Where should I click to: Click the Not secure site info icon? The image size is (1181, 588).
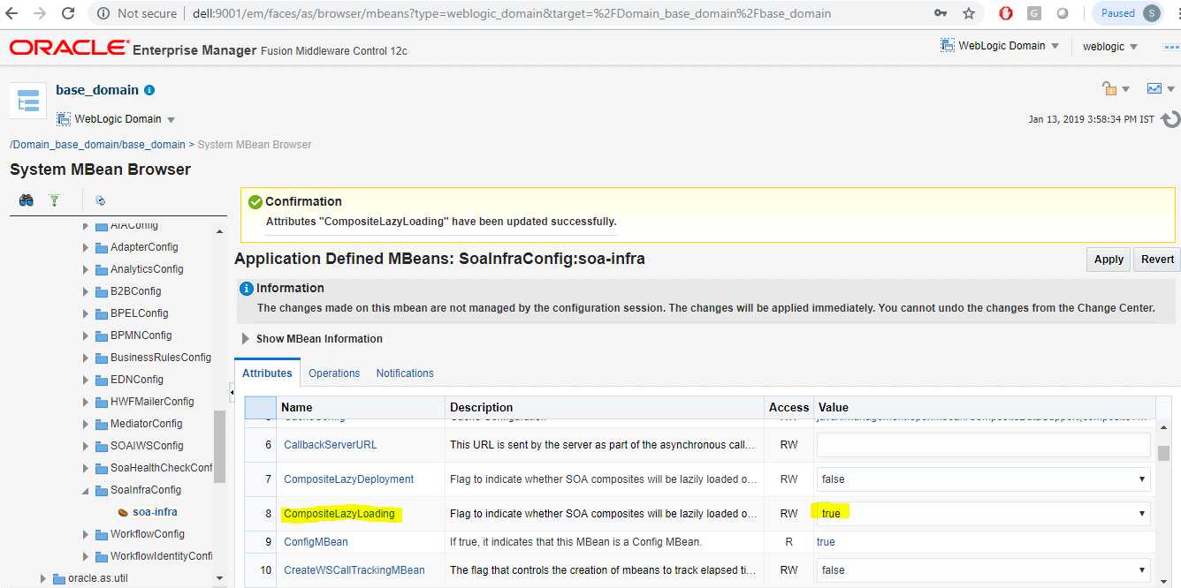coord(103,13)
